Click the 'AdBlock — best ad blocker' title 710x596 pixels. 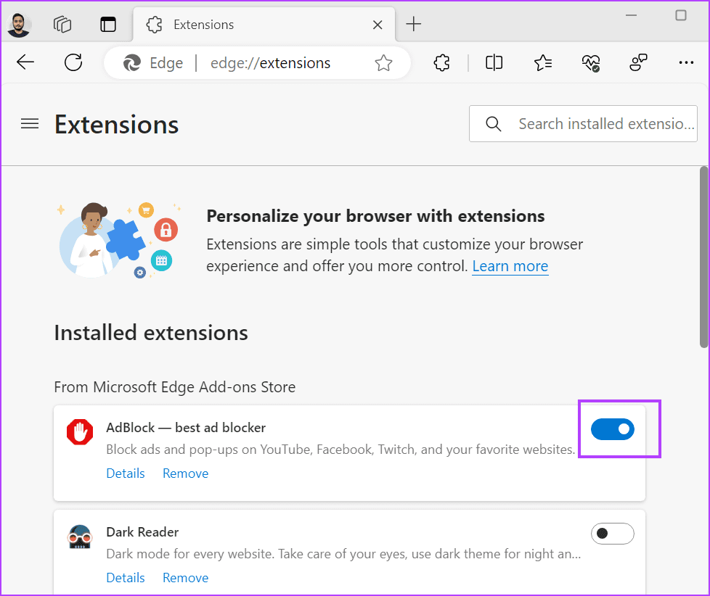pyautogui.click(x=186, y=427)
